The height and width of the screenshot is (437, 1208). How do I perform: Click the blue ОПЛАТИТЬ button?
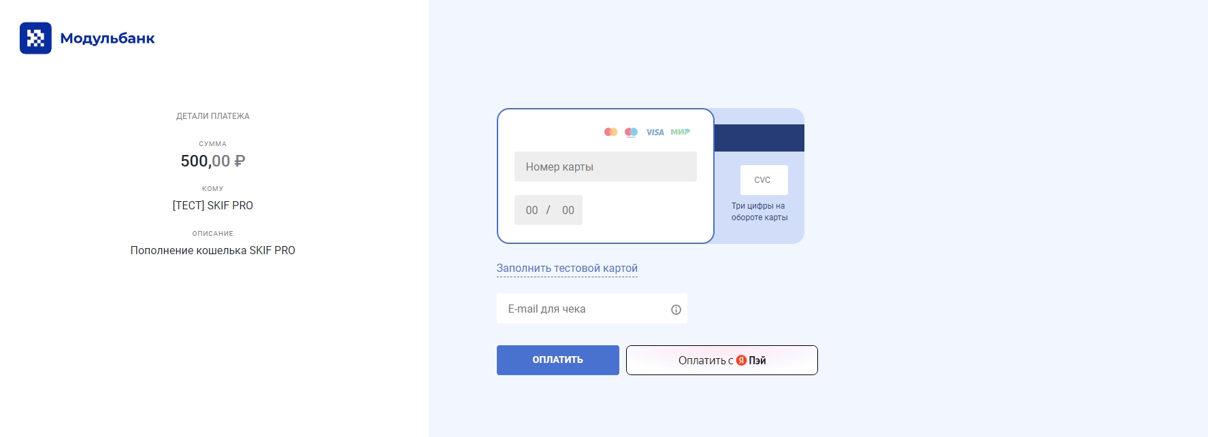(x=558, y=360)
